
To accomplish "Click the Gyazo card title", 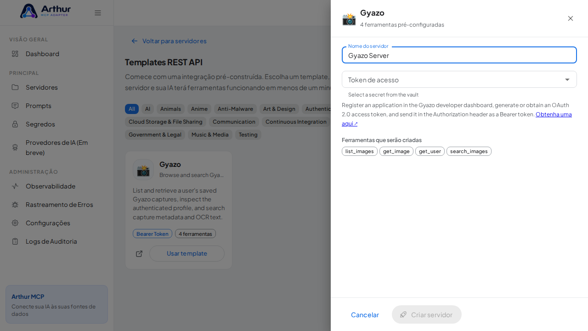I will pos(170,164).
